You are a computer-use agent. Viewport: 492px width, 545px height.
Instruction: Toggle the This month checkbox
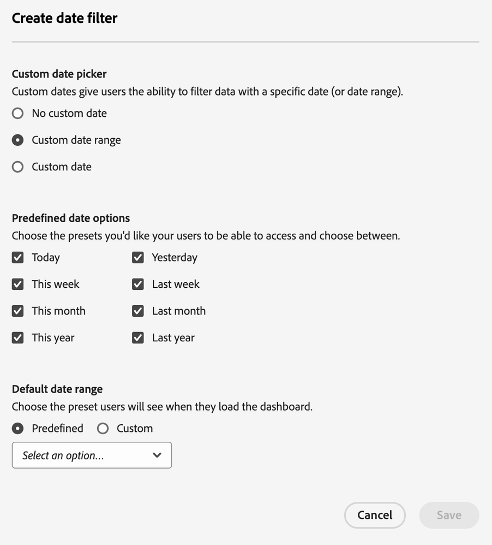18,311
